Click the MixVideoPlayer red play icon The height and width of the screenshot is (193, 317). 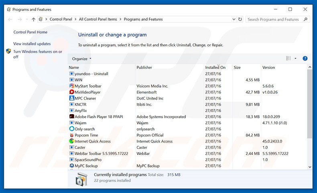[71, 92]
